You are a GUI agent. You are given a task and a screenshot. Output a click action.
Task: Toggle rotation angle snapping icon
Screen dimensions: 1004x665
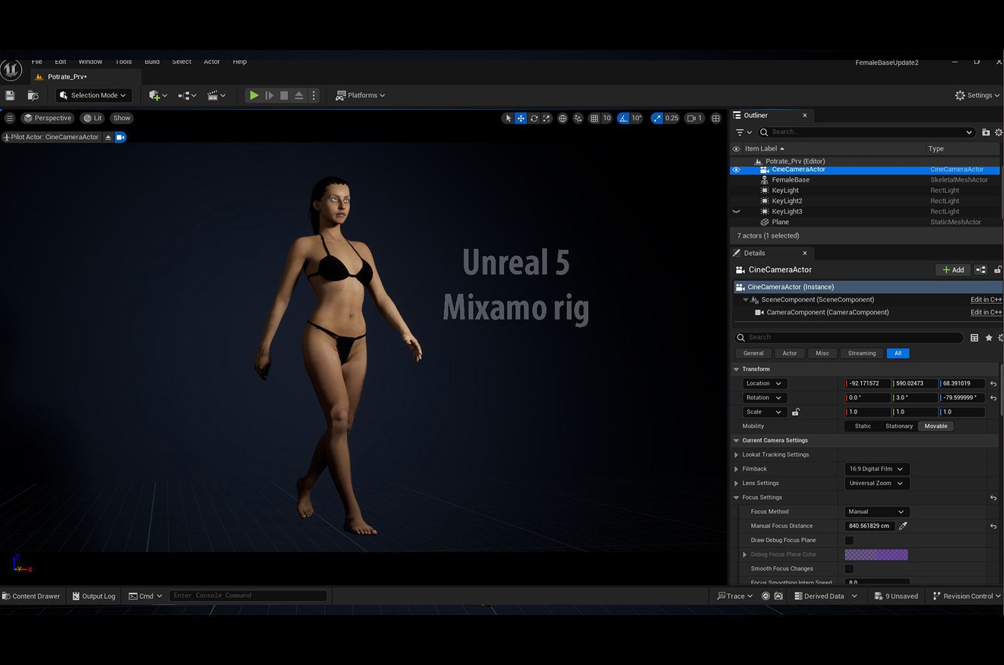coord(623,118)
